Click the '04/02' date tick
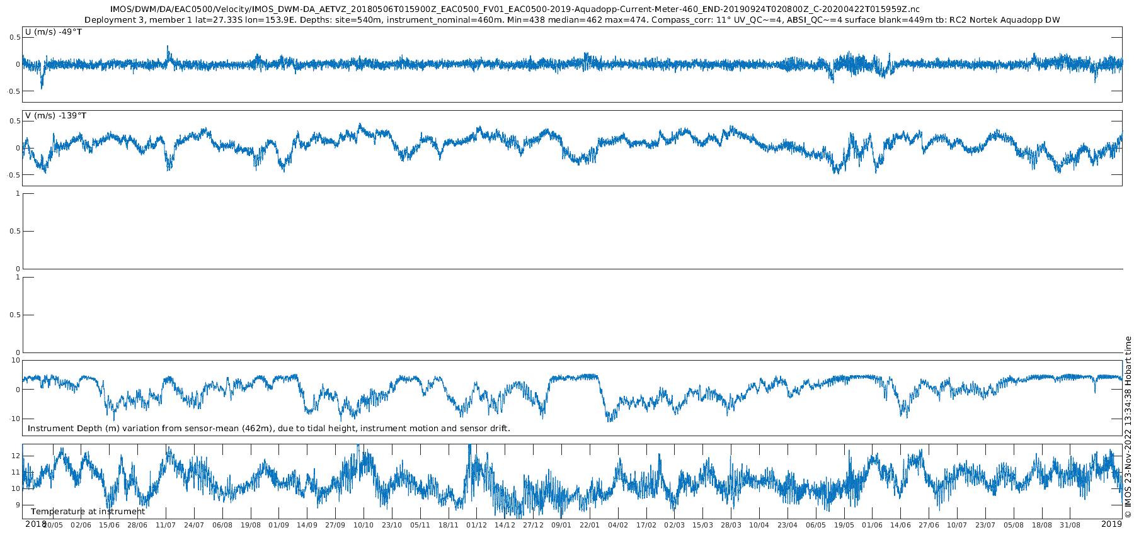The image size is (1134, 535). click(x=618, y=526)
